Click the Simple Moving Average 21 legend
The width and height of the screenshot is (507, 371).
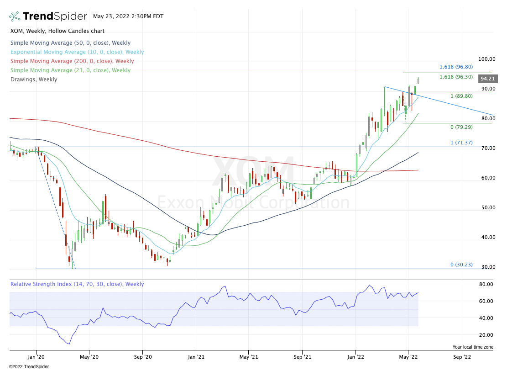[x=70, y=70]
